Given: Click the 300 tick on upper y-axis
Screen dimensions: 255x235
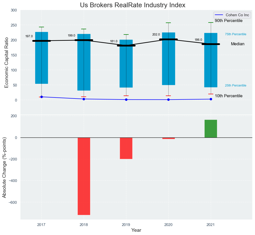Looking at the screenshot, I should tap(14, 10).
